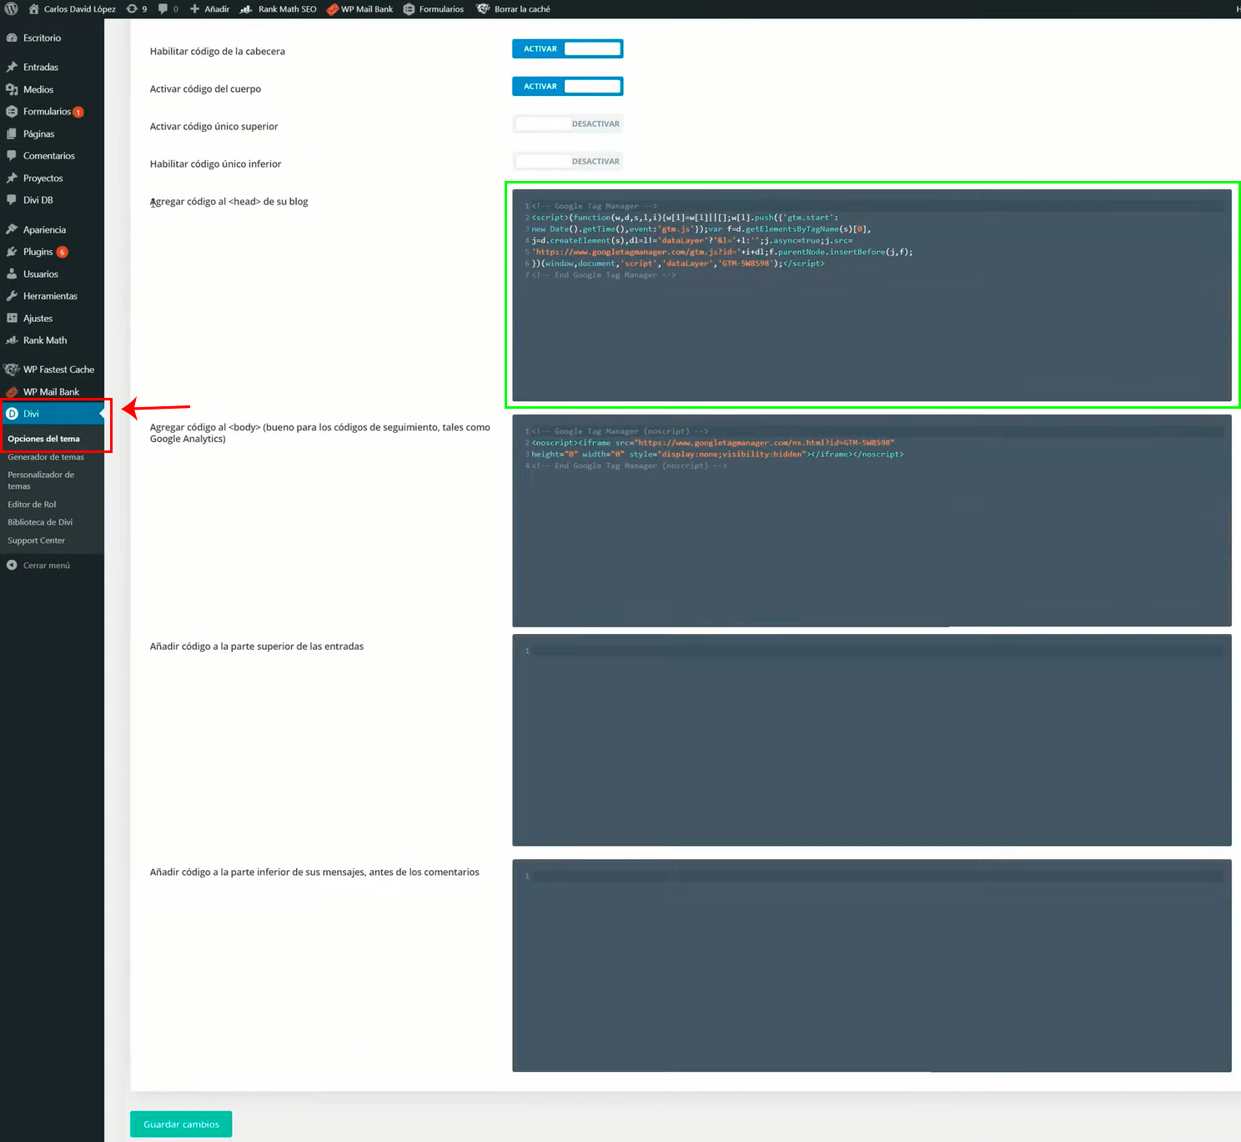Click the WP Fastest Cache sidebar icon
Image resolution: width=1241 pixels, height=1142 pixels.
12,370
